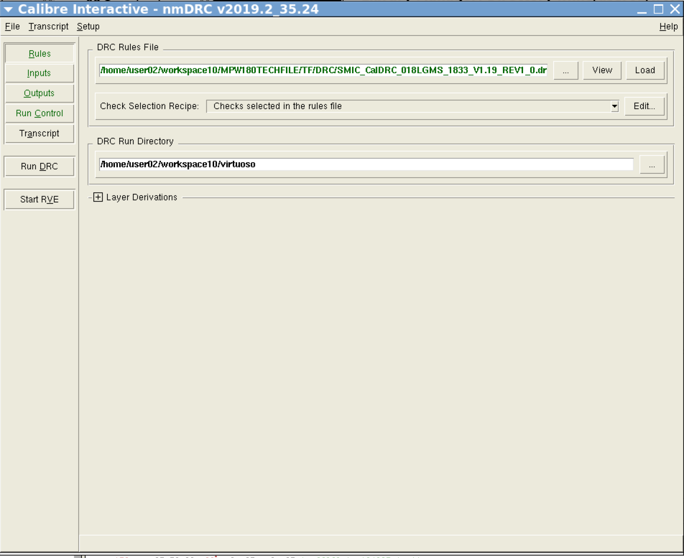The height and width of the screenshot is (558, 684).
Task: Expand the Layer Derivations section
Action: pos(98,197)
